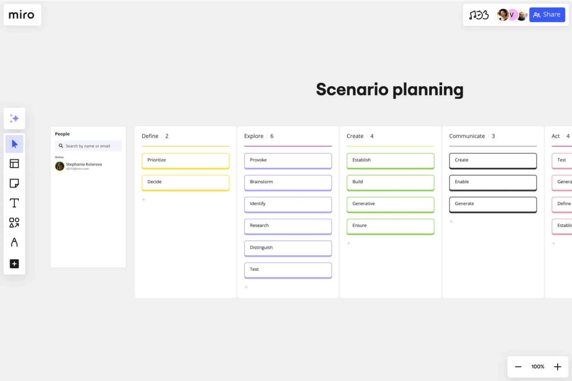Zoom in using the plus control

(557, 366)
